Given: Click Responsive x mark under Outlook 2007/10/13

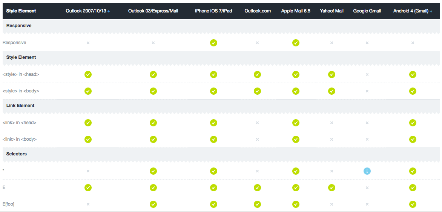Looking at the screenshot, I should point(88,43).
